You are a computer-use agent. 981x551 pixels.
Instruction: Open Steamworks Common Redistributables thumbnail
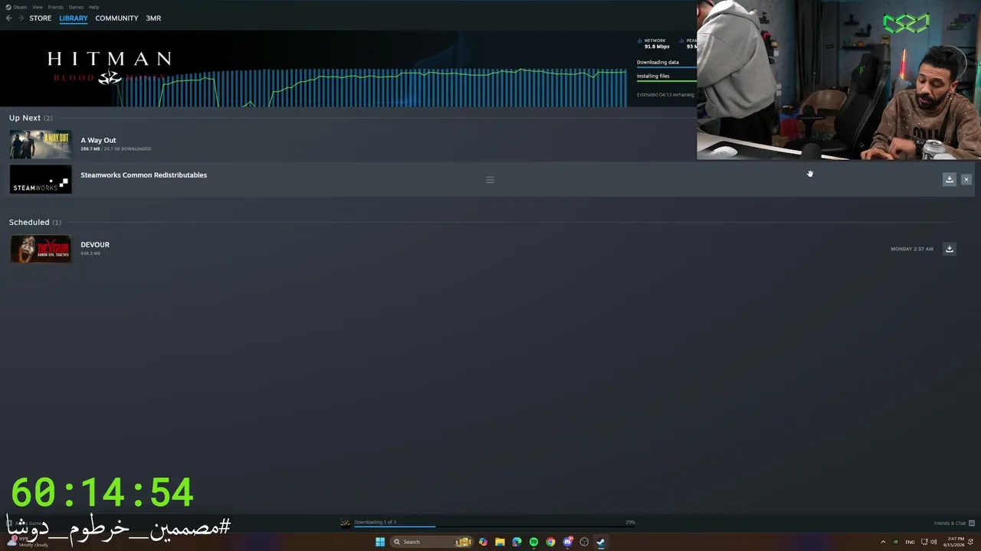[41, 180]
